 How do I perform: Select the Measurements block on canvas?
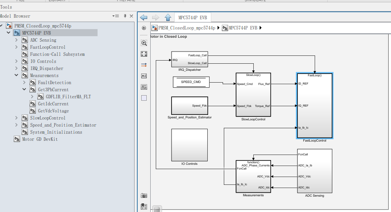pos(253,177)
